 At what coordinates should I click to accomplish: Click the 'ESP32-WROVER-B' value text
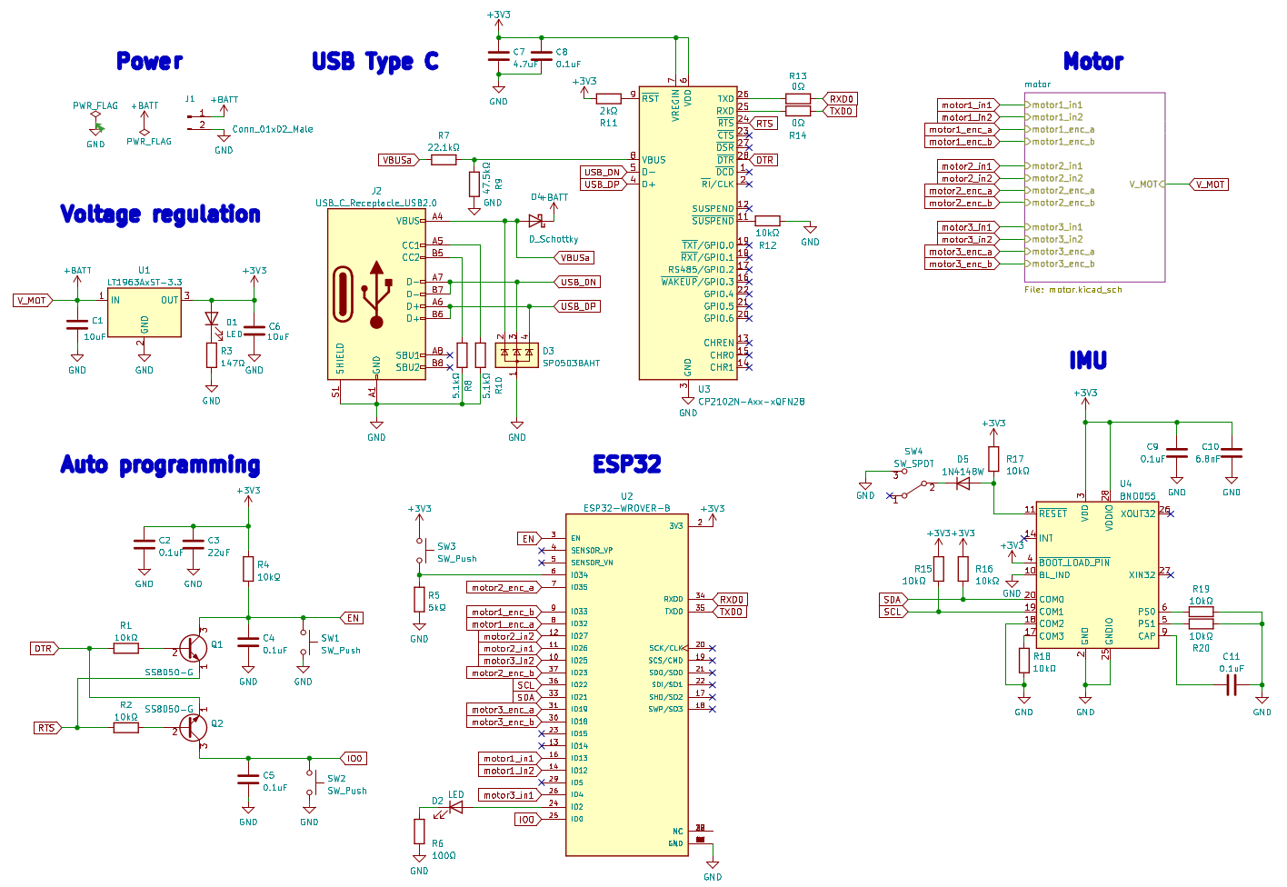pyautogui.click(x=627, y=508)
